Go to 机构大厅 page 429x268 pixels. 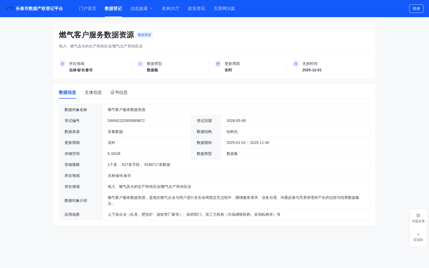(171, 9)
